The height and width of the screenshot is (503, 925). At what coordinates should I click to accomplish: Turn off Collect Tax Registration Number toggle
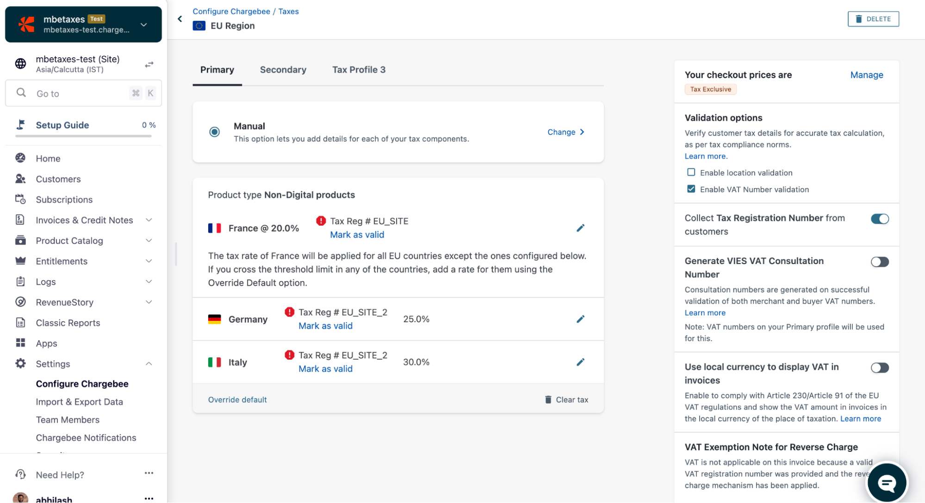(x=879, y=219)
